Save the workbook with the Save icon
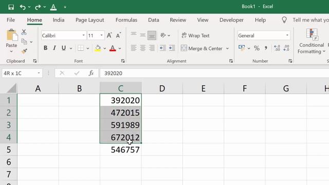The image size is (329, 185). [11, 7]
